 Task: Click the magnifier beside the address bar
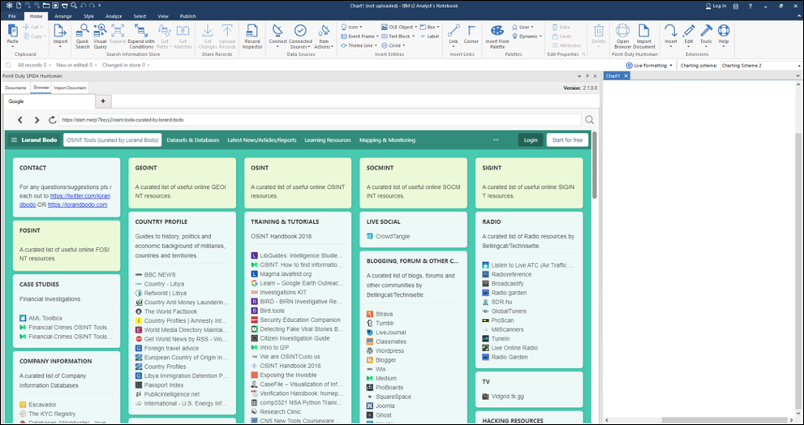589,120
